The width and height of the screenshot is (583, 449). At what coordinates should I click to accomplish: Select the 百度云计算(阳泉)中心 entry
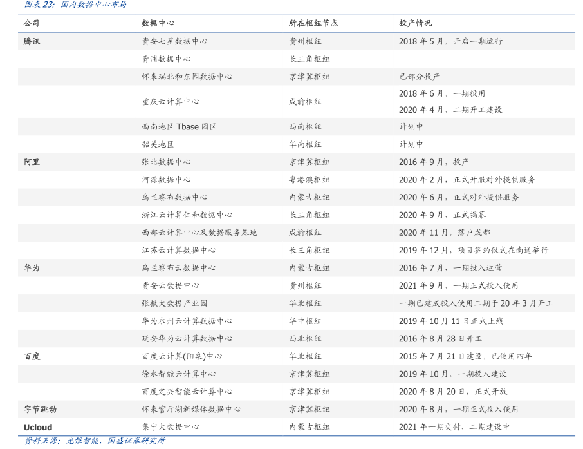click(x=181, y=356)
